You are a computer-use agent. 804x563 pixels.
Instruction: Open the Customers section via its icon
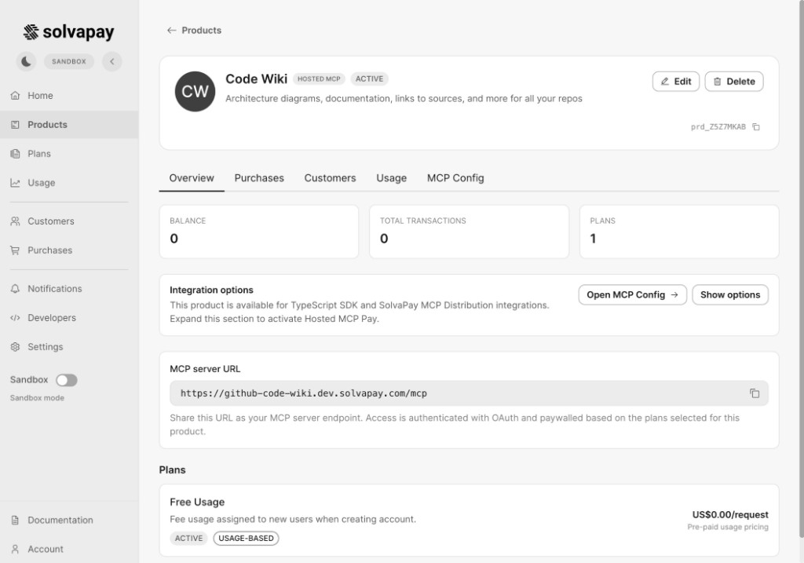coord(14,221)
